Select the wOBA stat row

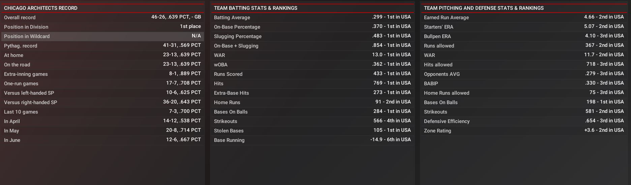(312, 65)
